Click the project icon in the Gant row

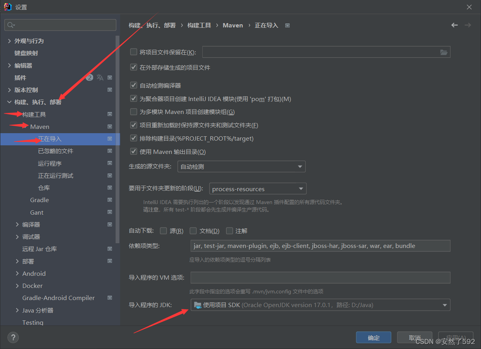click(110, 212)
